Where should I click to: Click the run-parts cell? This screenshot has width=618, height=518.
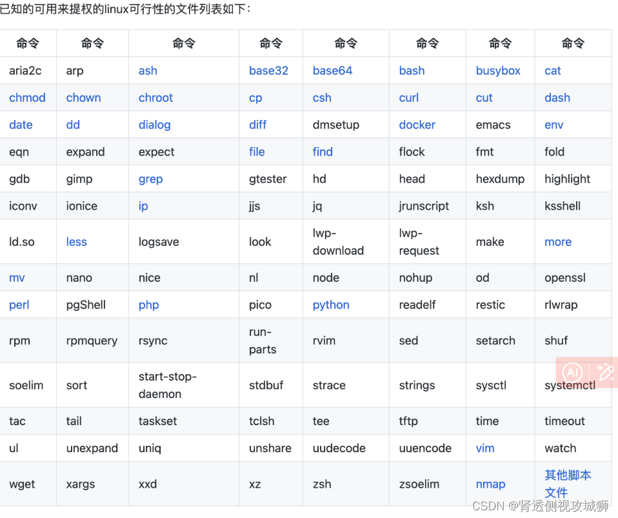click(x=271, y=341)
